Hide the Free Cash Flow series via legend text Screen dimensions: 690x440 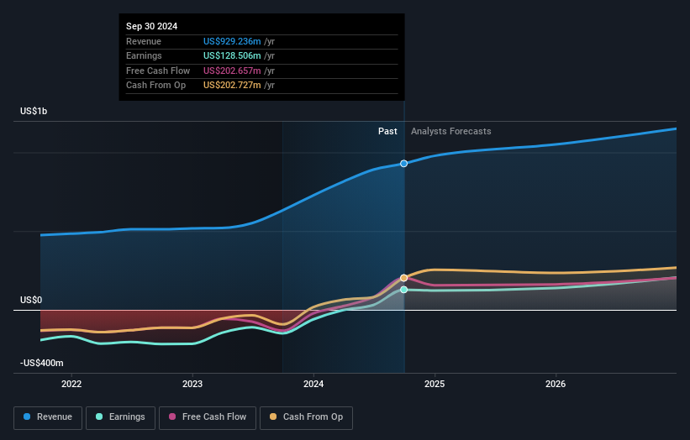(213, 416)
